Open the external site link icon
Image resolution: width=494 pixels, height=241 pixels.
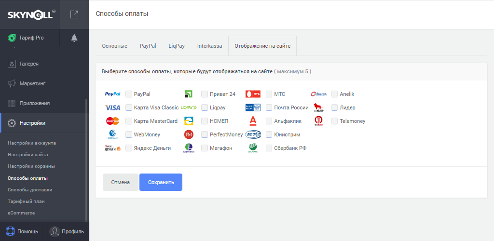[74, 14]
